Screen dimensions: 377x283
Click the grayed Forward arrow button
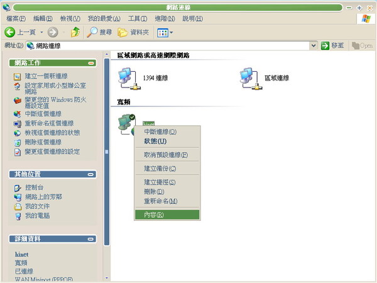coord(53,32)
